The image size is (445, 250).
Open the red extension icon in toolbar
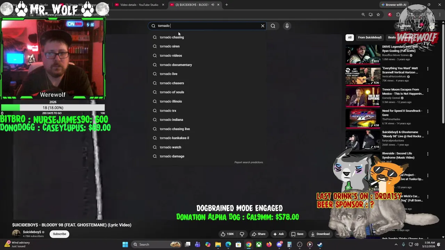(390, 15)
